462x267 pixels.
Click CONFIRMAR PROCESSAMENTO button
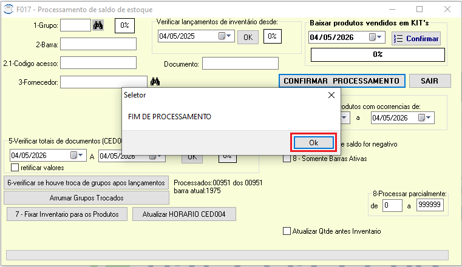point(342,81)
